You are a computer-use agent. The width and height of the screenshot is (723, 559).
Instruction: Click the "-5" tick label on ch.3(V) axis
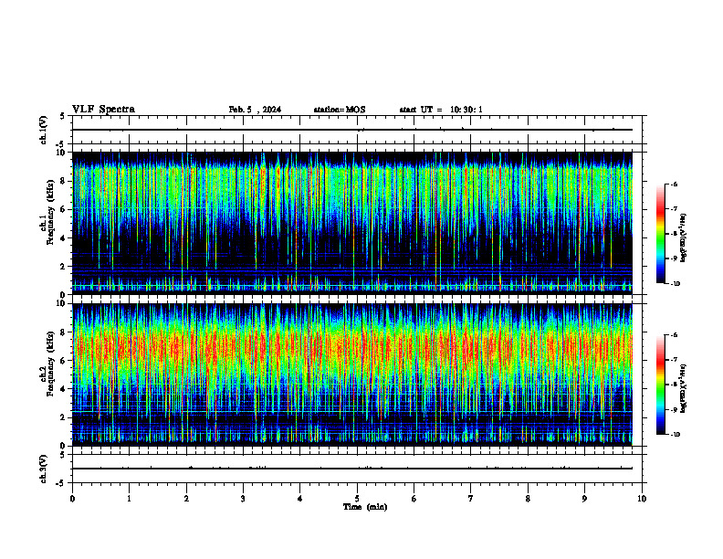(x=61, y=483)
